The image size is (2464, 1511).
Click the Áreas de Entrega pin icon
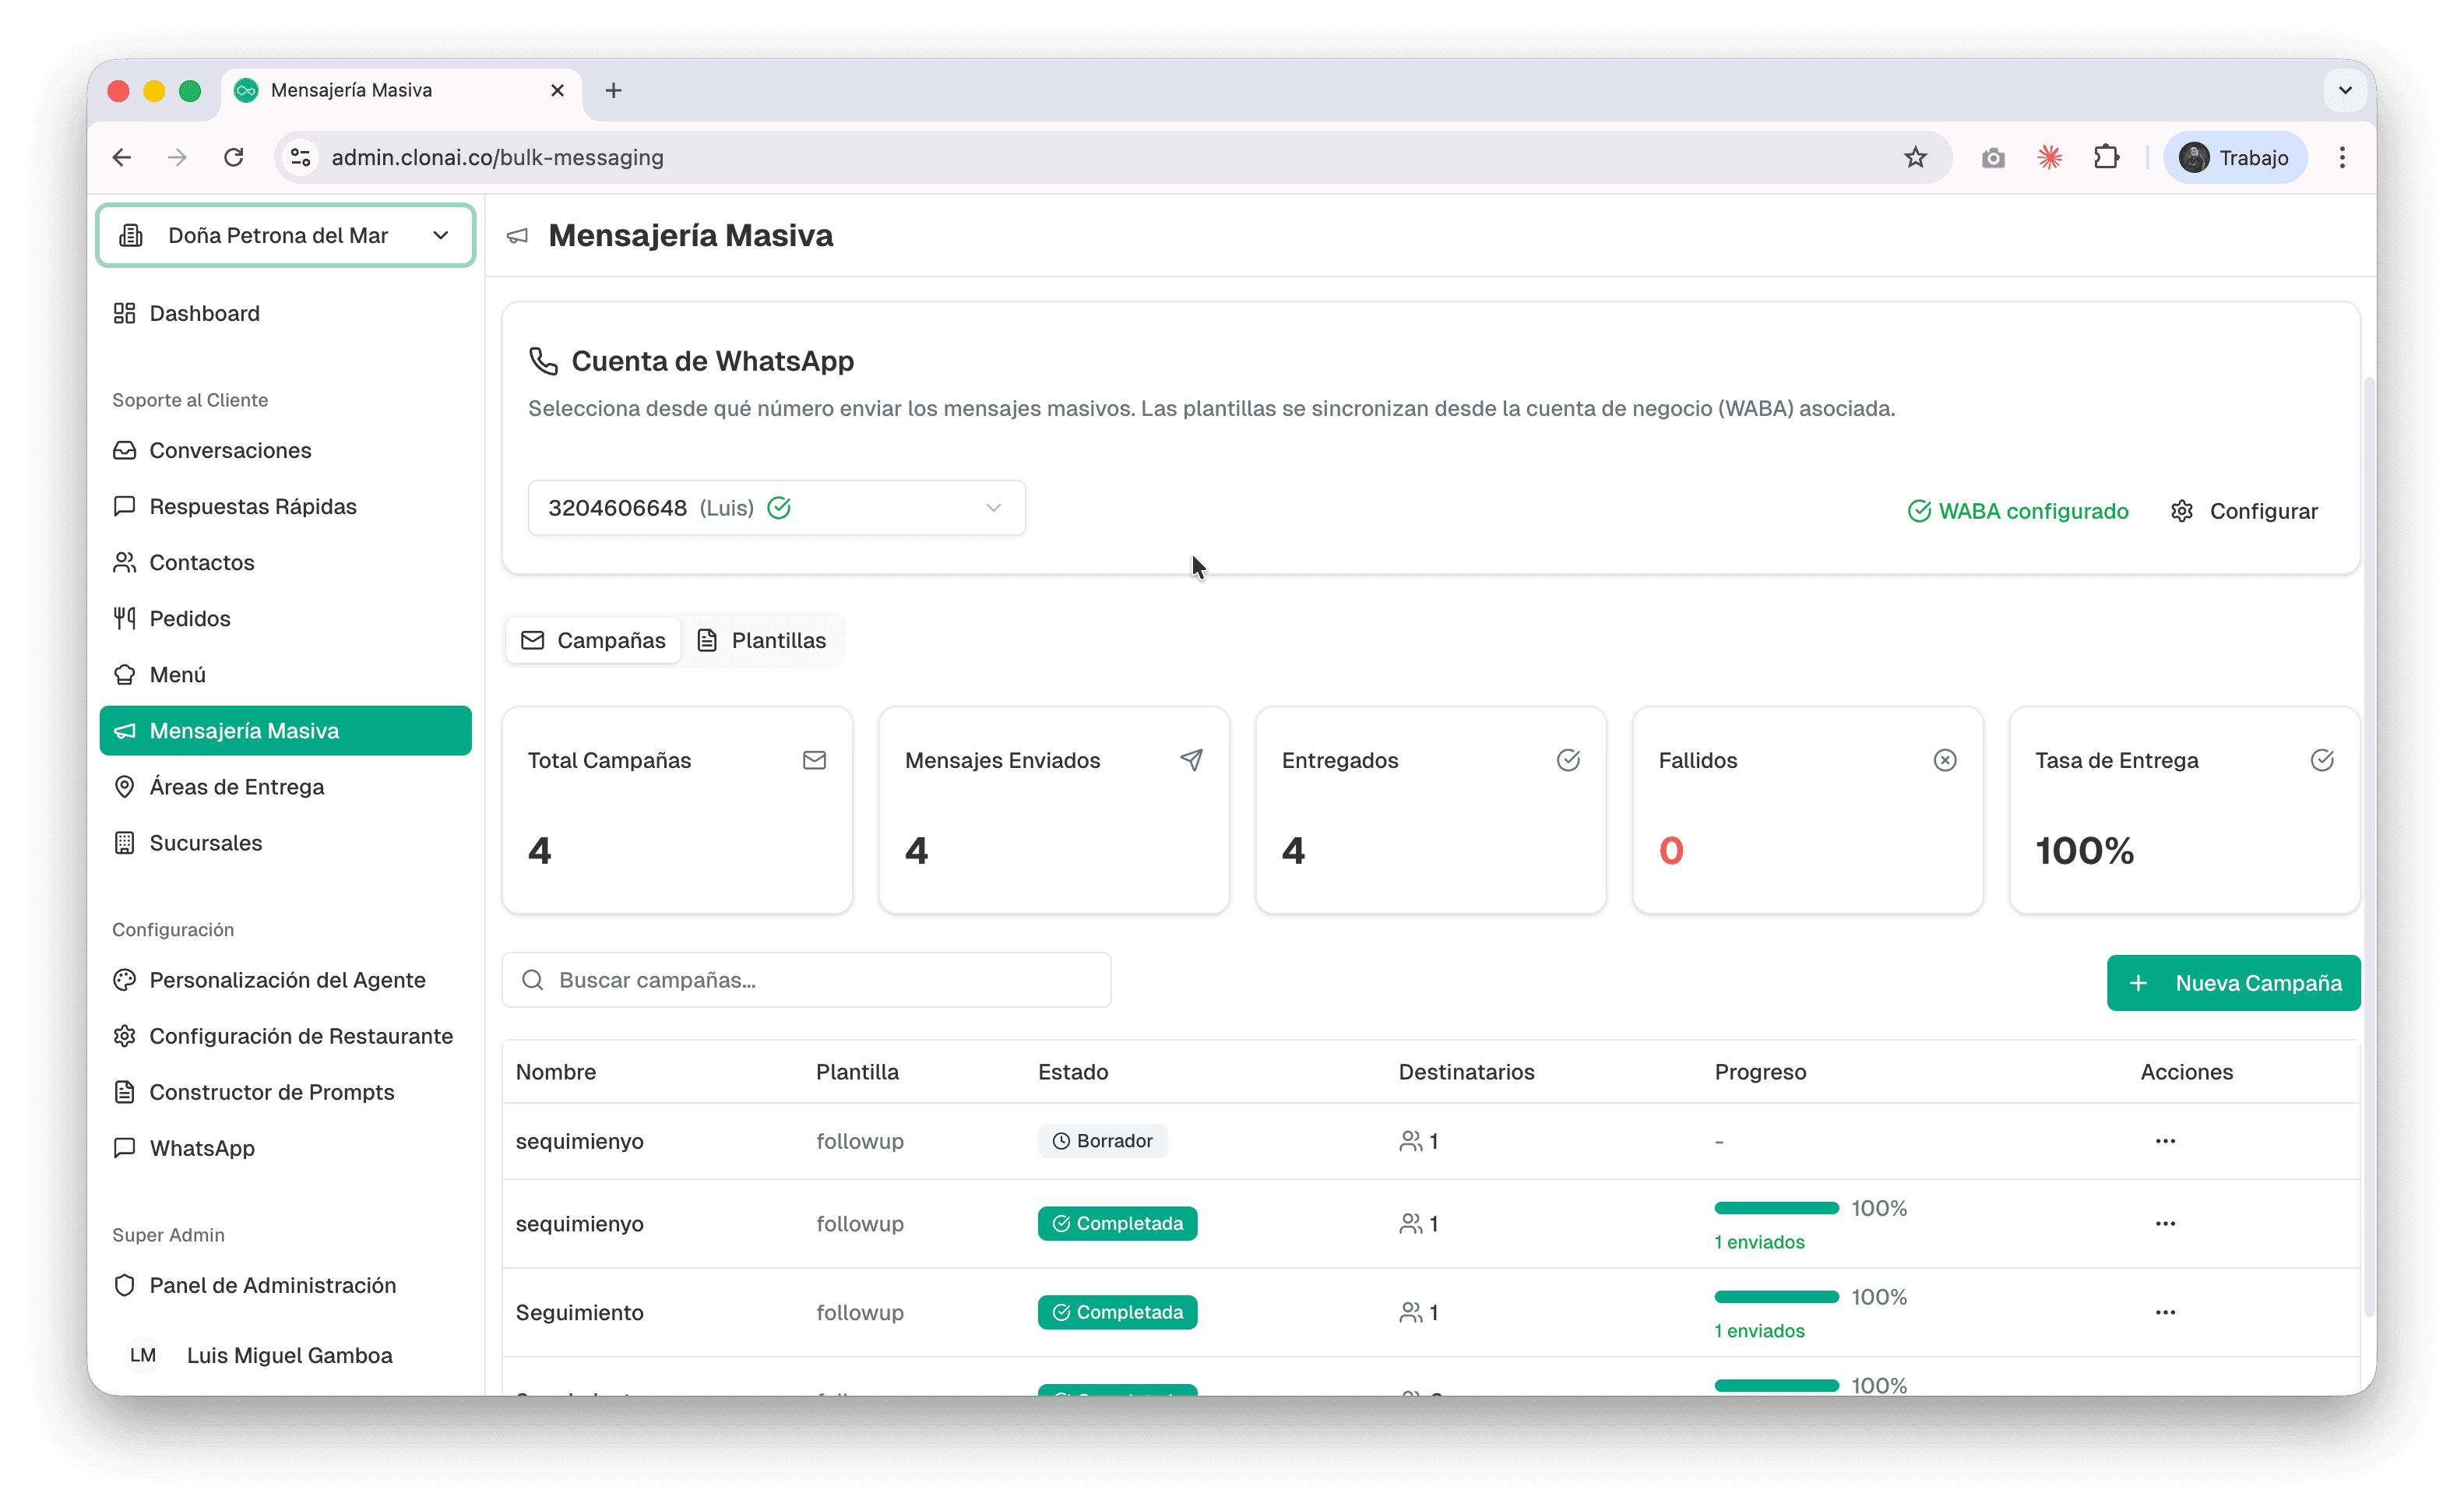tap(124, 787)
